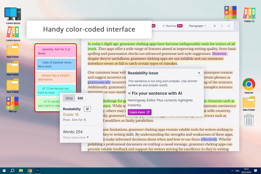Switch to the Write tab
The width and height of the screenshot is (261, 174).
pos(69,98)
